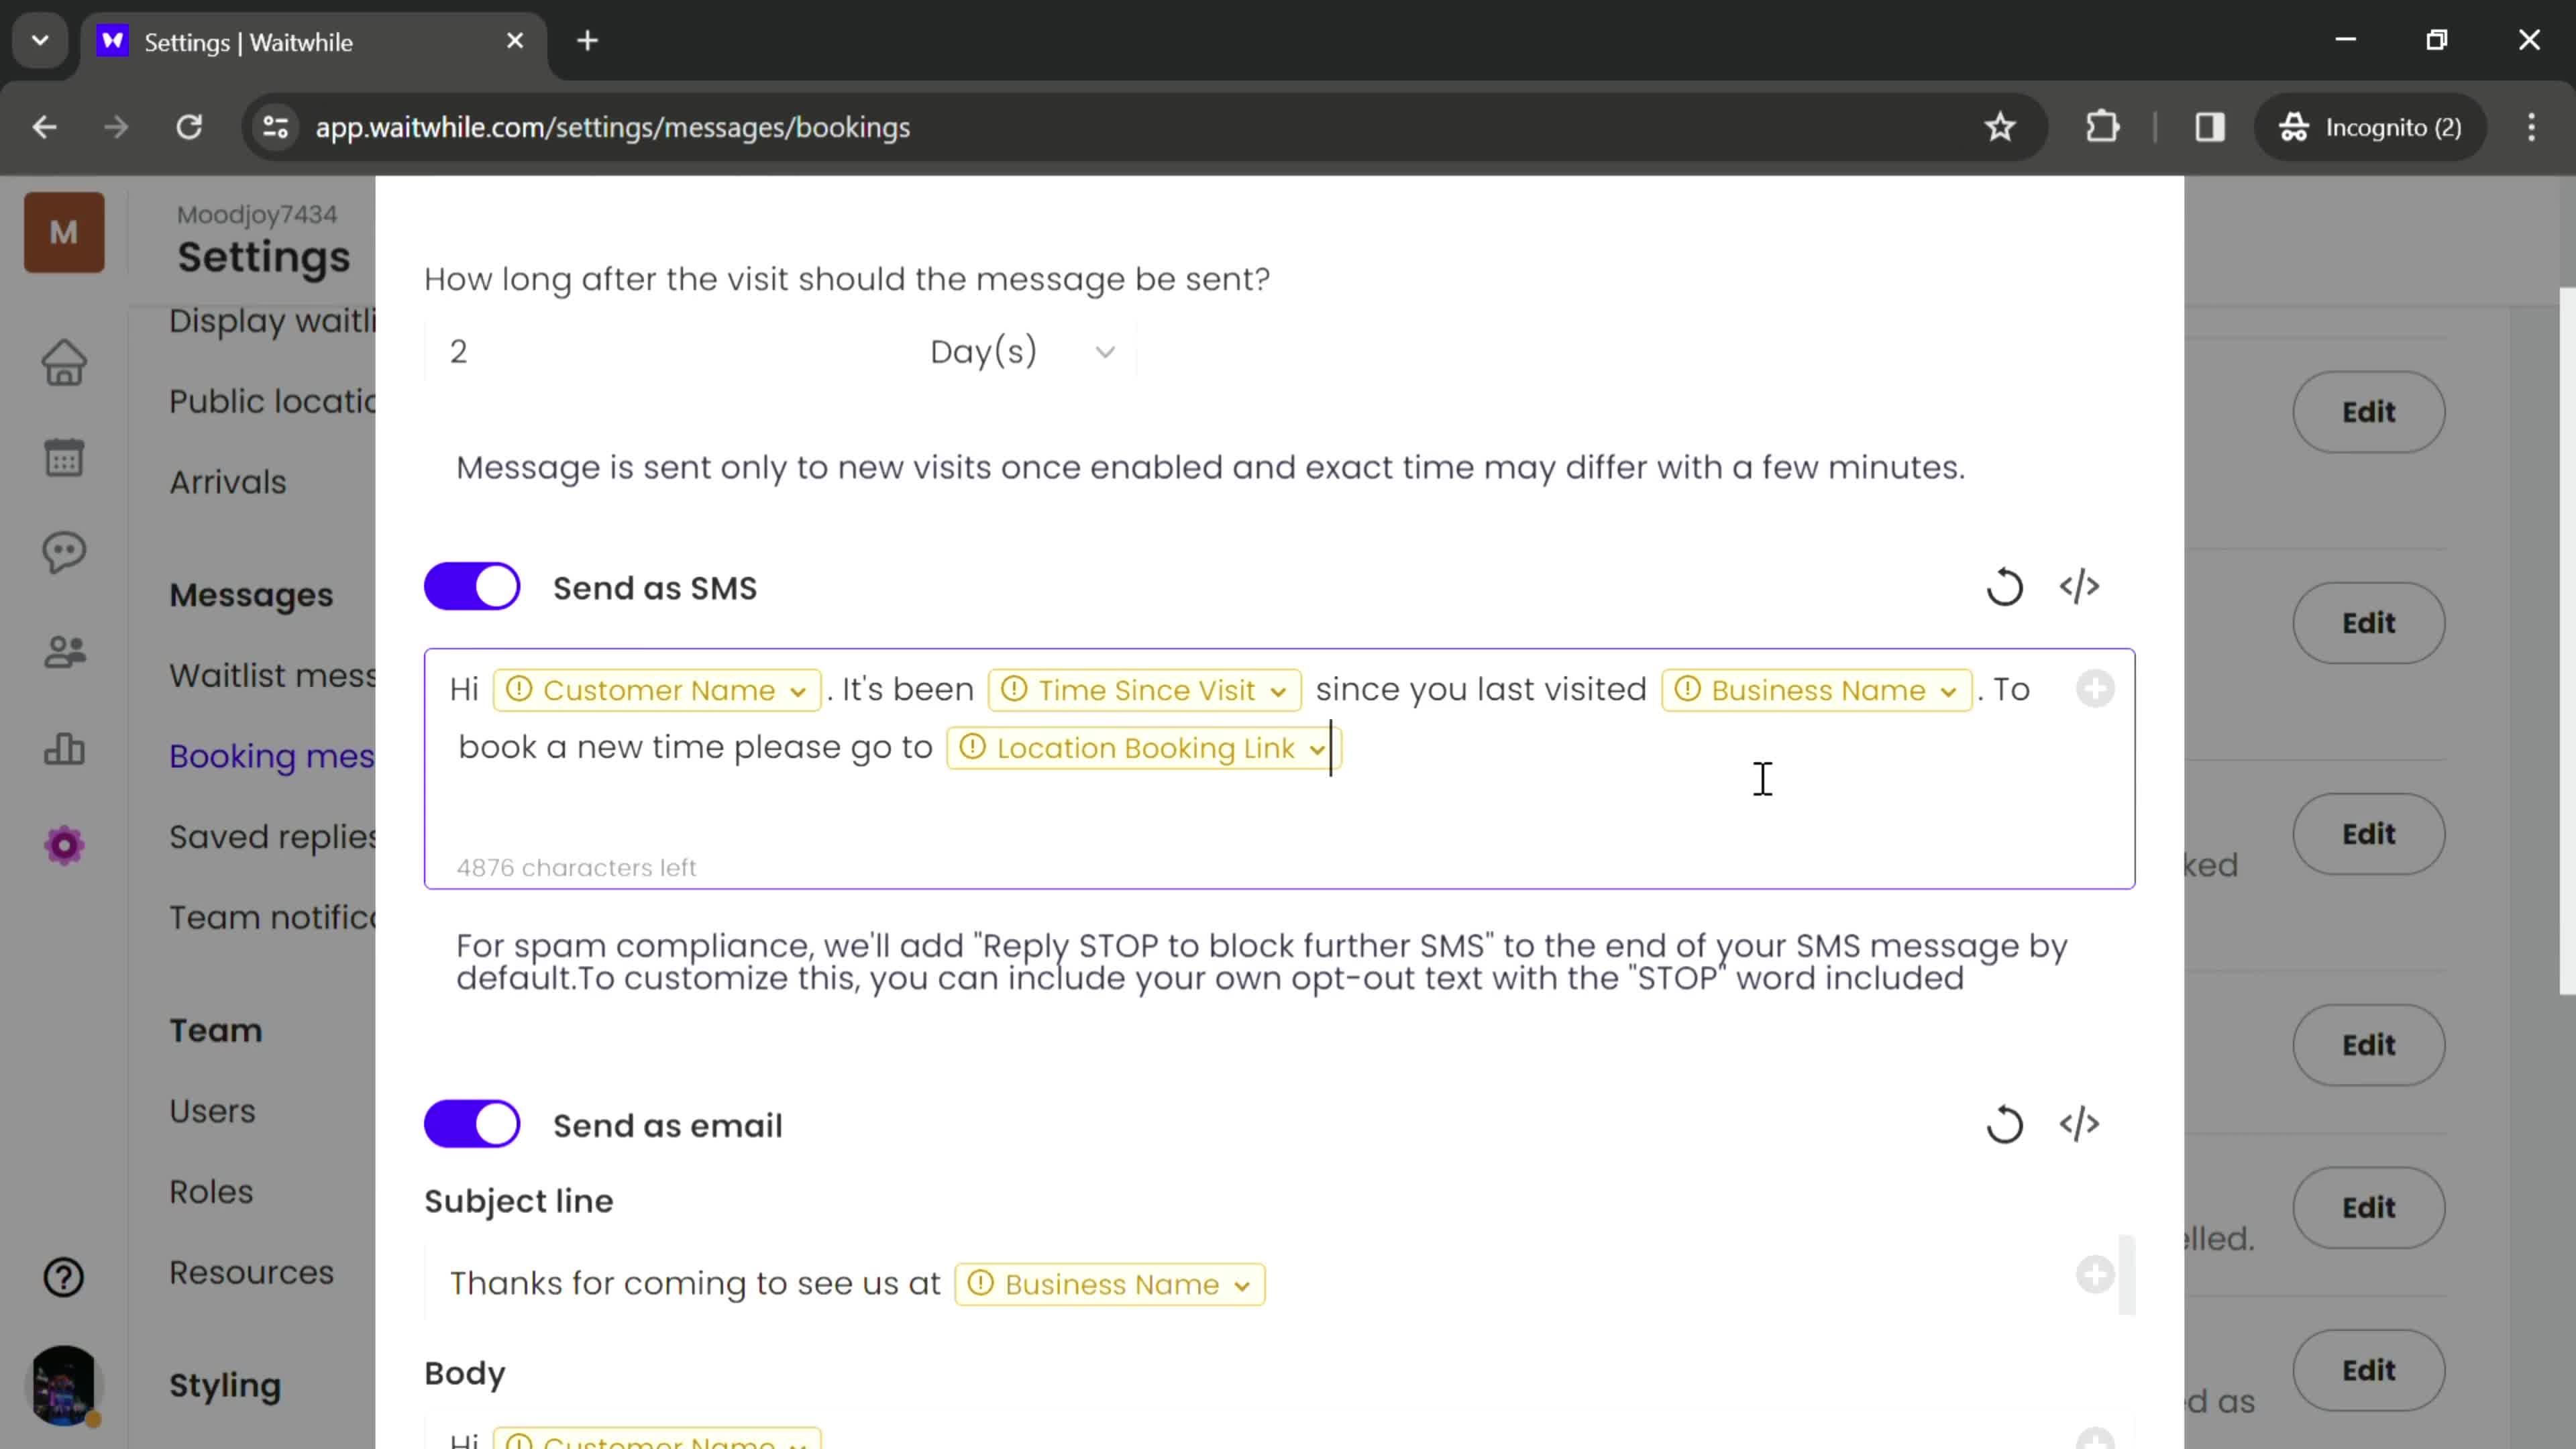Open the home dashboard icon in the sidebar
The width and height of the screenshot is (2576, 1449).
coord(64,362)
